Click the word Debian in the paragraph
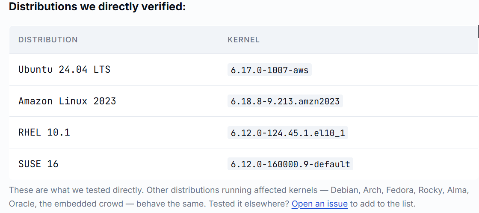479x213 pixels. (344, 190)
